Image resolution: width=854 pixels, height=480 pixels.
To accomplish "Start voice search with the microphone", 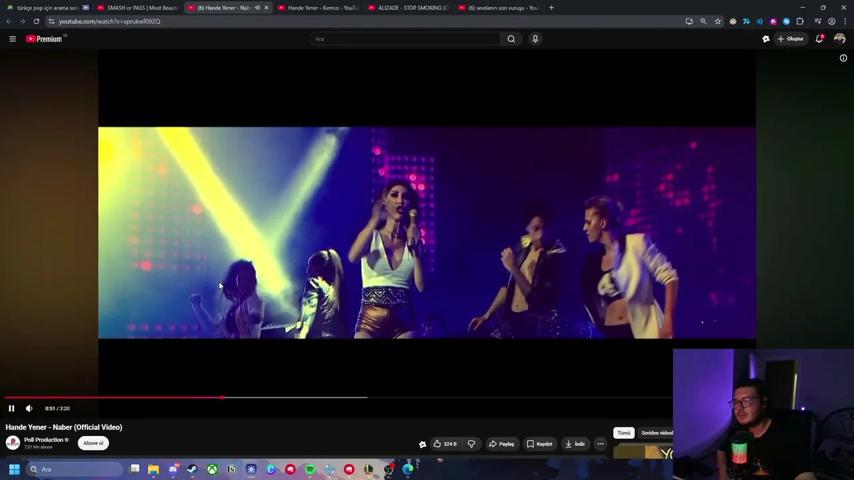I will tap(535, 39).
